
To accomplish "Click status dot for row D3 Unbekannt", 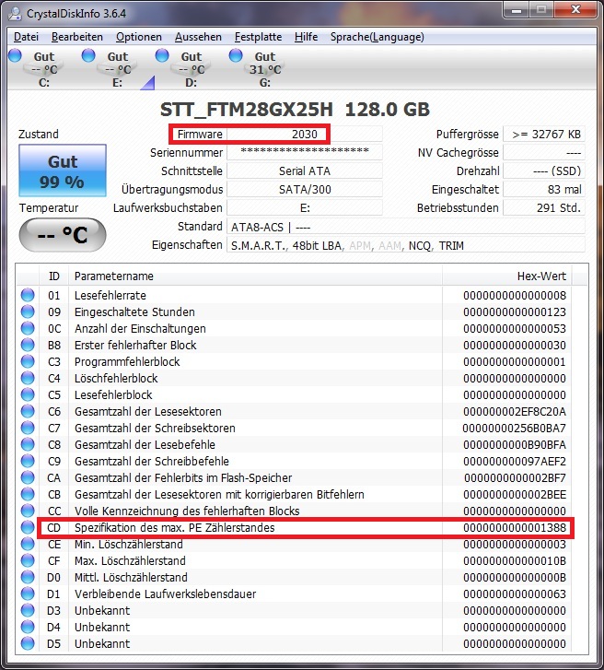I will click(28, 610).
